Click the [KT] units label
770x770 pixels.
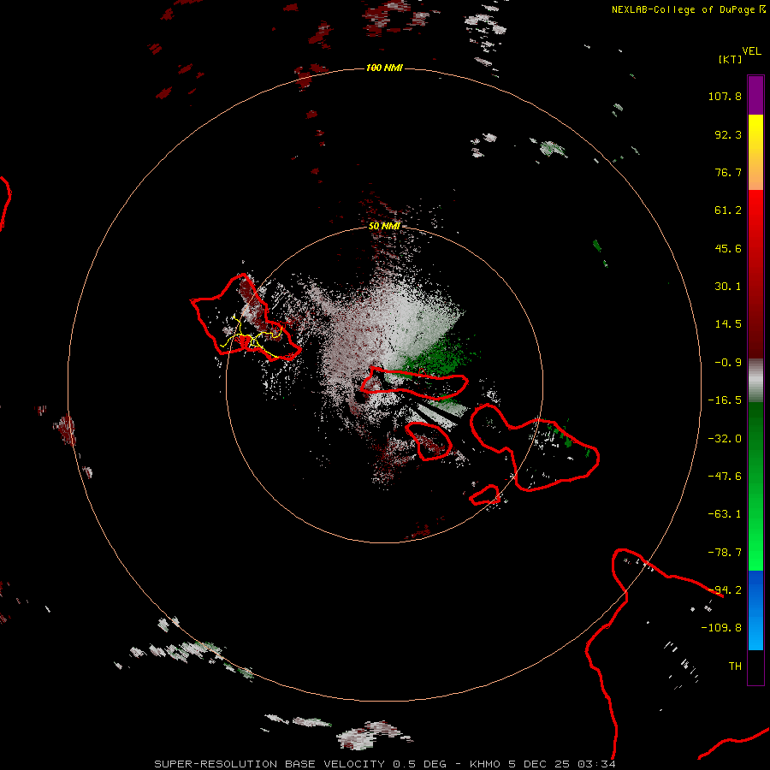(x=731, y=59)
